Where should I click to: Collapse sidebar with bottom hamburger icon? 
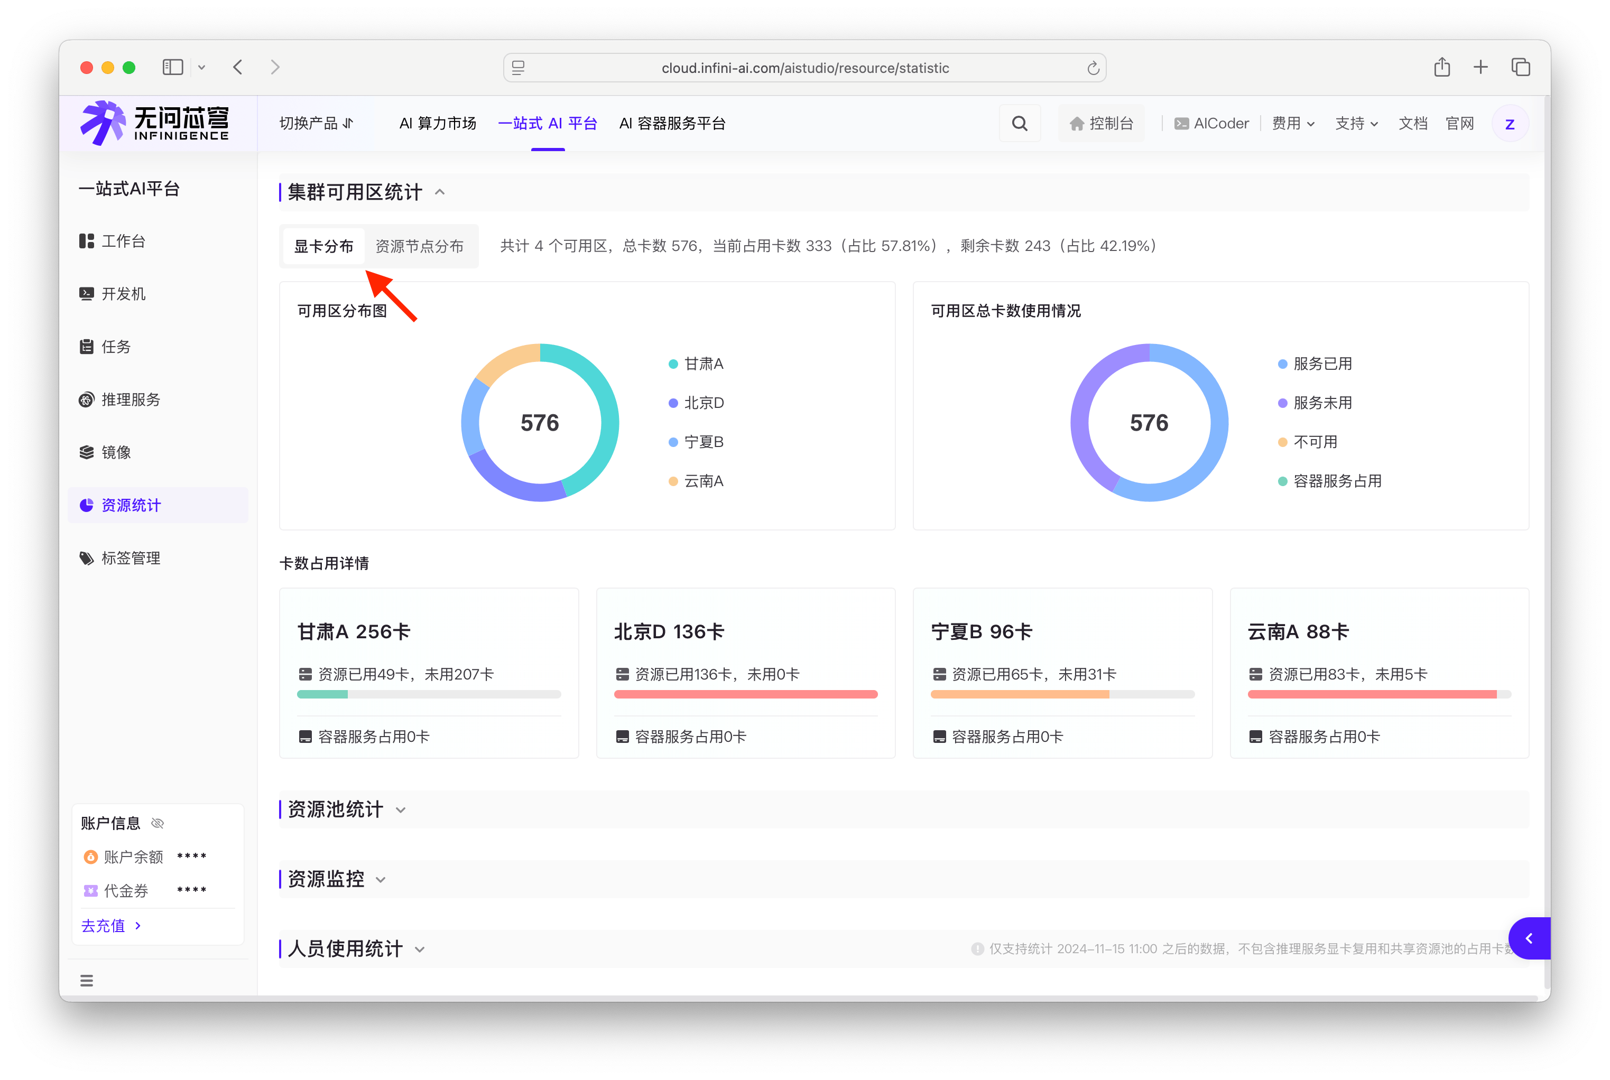point(86,980)
